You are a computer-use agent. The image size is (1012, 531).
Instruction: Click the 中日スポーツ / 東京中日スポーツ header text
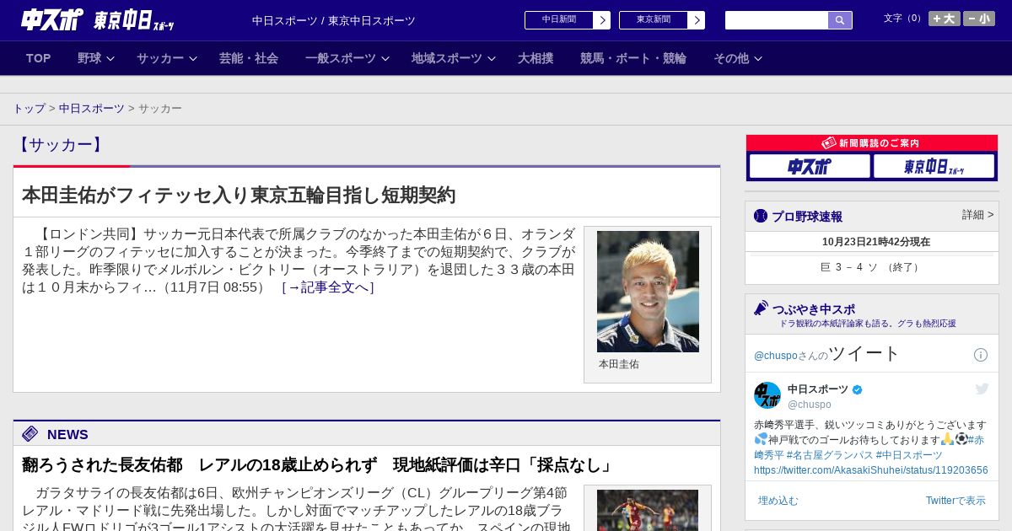coord(334,20)
